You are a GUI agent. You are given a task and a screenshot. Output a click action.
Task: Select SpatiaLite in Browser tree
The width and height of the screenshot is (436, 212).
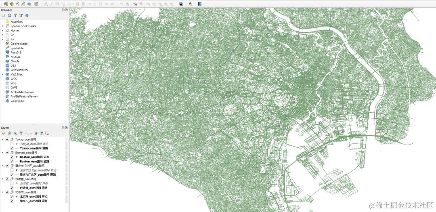pos(17,48)
